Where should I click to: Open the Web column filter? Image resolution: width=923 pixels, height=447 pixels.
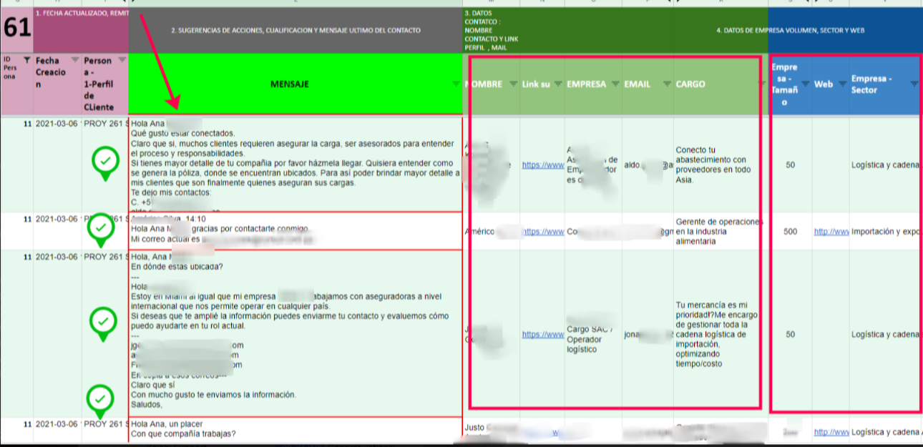pyautogui.click(x=842, y=84)
